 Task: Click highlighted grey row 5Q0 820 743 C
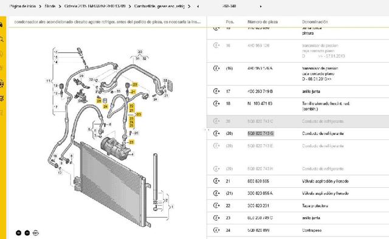298,121
